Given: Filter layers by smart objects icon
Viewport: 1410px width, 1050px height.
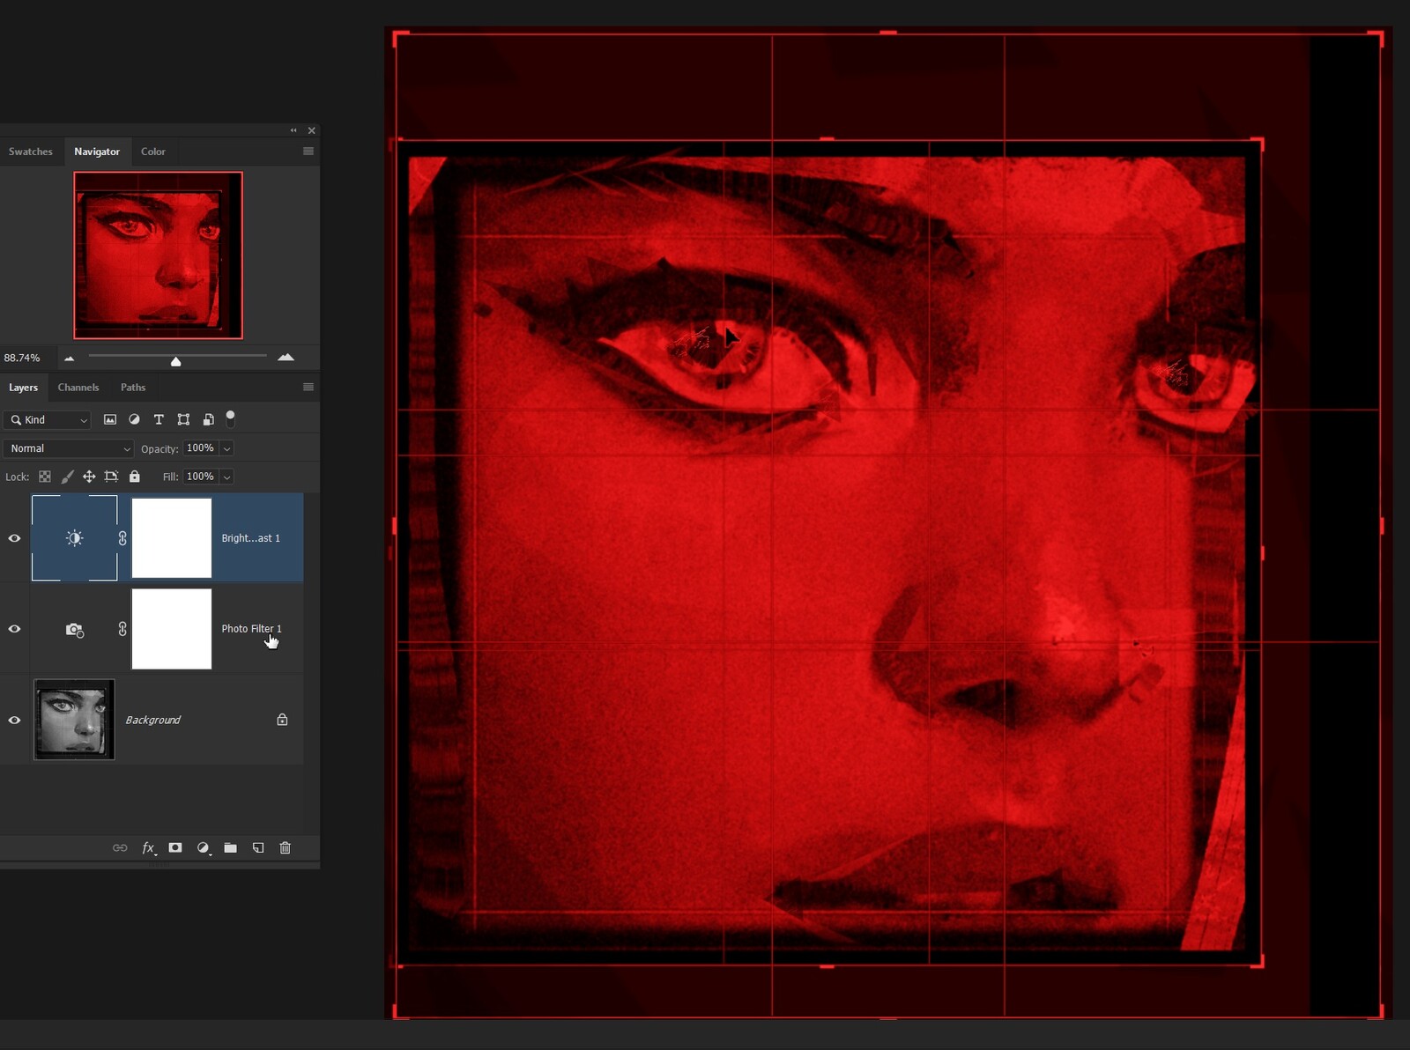Looking at the screenshot, I should 209,420.
